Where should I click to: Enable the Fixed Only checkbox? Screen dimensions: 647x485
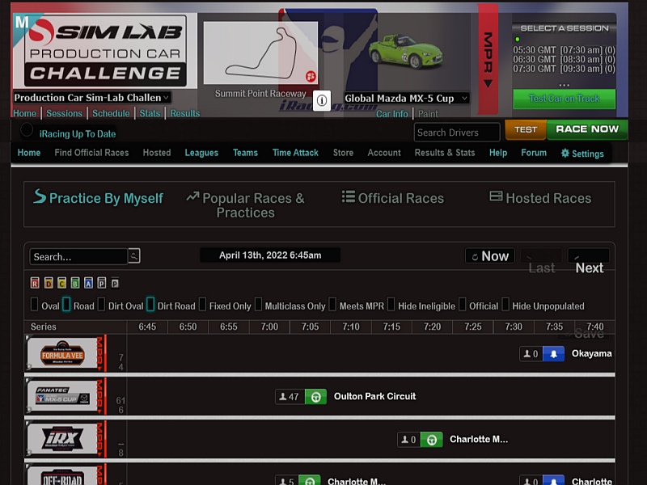coord(202,305)
